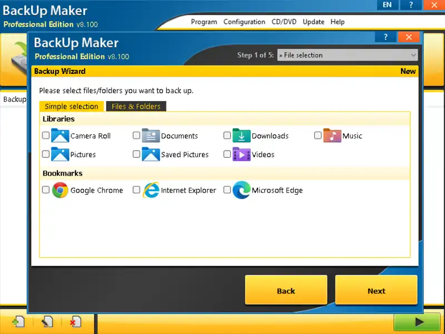Click the Microsoft Edge icon
Viewport: 445px width, 334px height.
[x=241, y=190]
